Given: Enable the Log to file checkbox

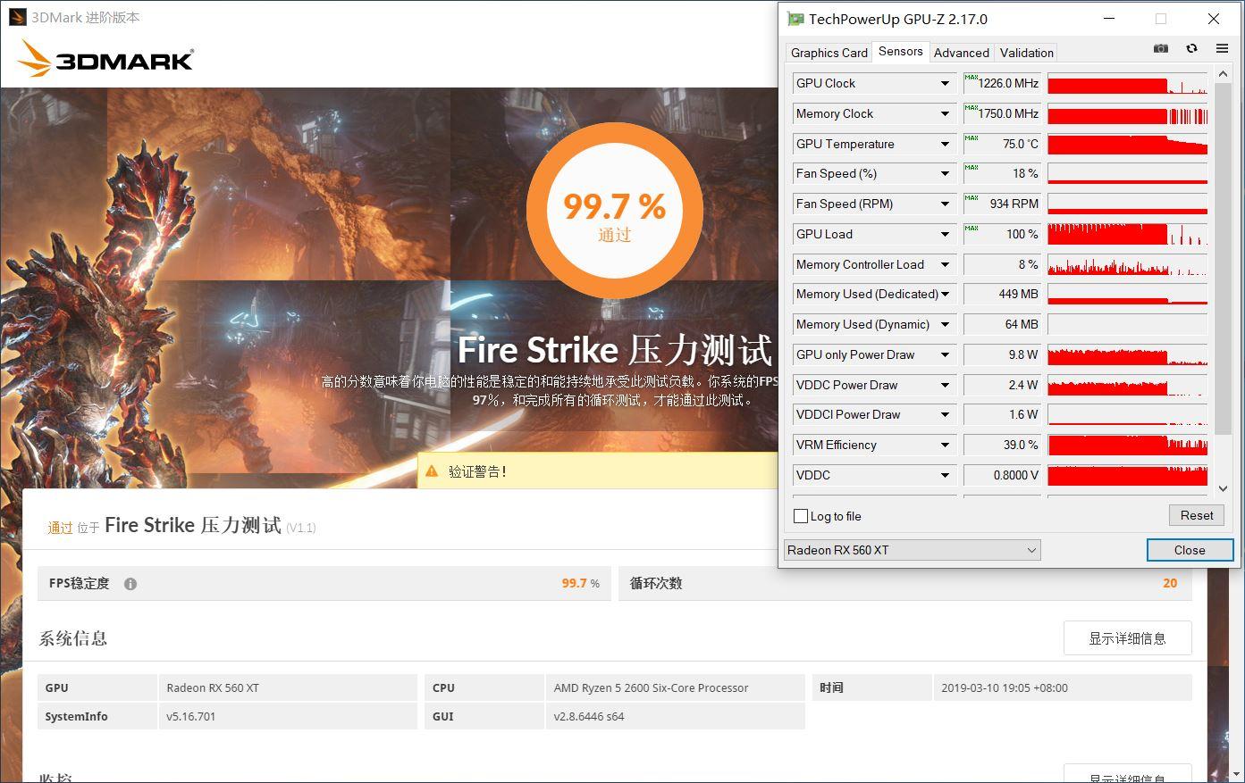Looking at the screenshot, I should [801, 516].
